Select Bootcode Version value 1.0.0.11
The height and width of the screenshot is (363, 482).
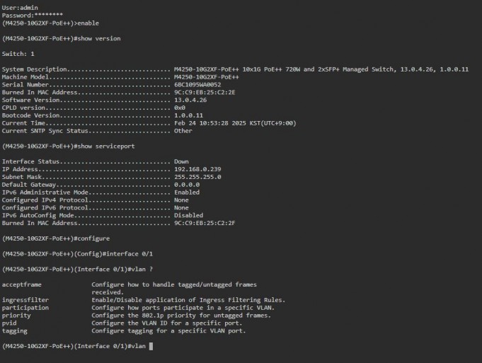coord(188,115)
